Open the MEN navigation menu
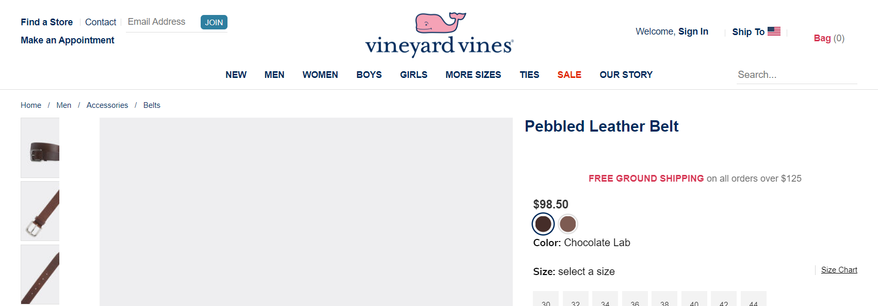Screen dimensions: 878x306 pyautogui.click(x=274, y=75)
